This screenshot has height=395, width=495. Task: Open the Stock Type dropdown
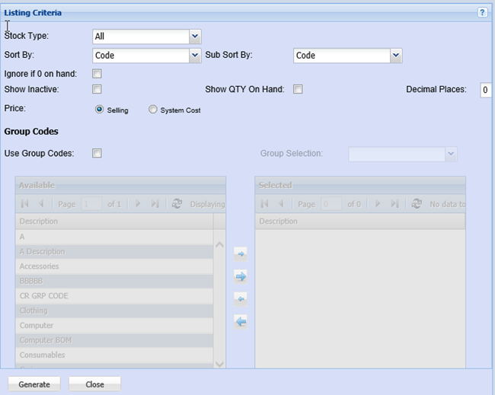(195, 36)
